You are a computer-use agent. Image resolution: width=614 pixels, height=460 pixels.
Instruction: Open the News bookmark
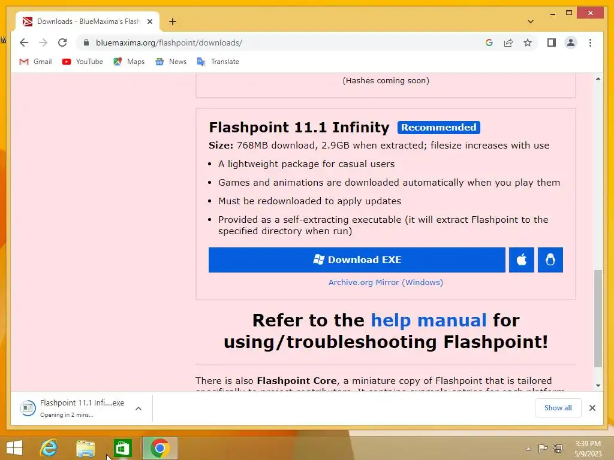171,62
